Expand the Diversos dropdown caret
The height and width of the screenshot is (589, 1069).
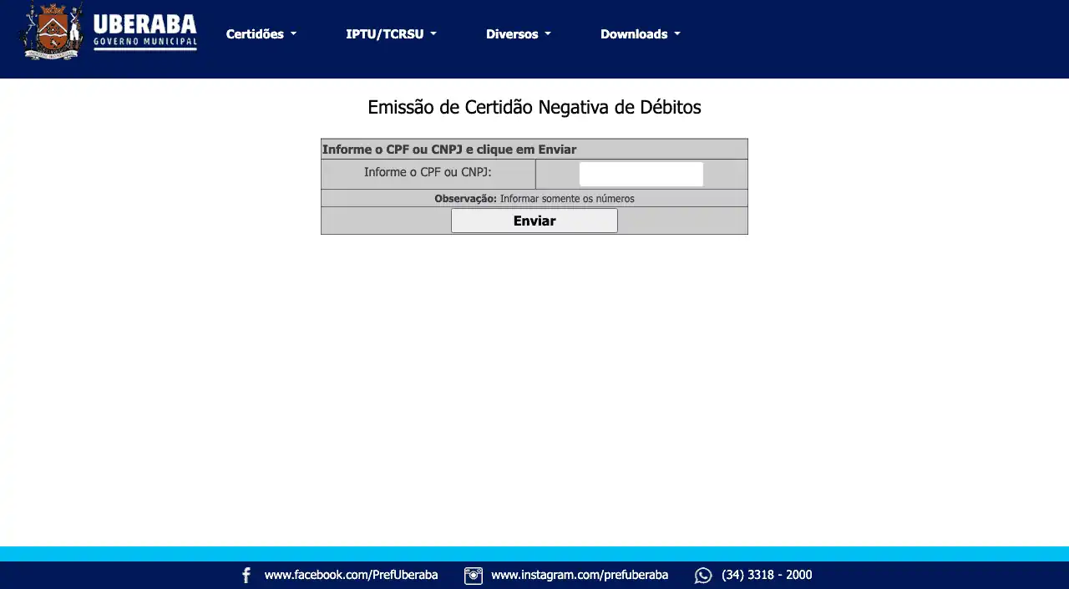pos(548,34)
